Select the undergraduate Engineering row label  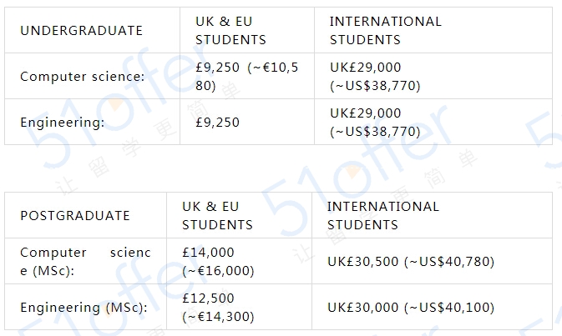92,122
